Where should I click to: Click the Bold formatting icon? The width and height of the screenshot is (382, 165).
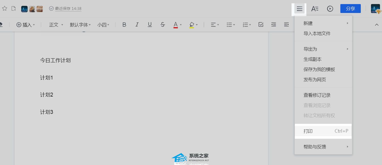coord(124,25)
